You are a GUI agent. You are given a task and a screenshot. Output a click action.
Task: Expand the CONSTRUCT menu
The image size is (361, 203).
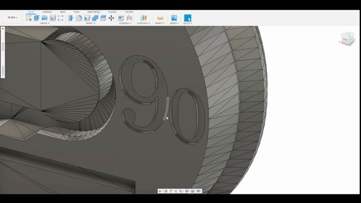tap(143, 23)
